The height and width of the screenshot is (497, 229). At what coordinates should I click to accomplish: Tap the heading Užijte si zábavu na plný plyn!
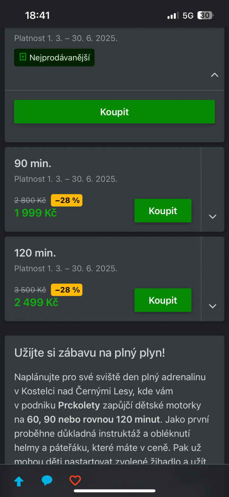click(x=90, y=353)
